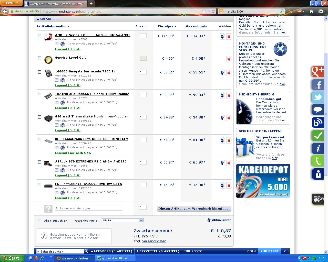Click the Echtzeit search magnifier icon
The height and width of the screenshot is (262, 328).
86,251
